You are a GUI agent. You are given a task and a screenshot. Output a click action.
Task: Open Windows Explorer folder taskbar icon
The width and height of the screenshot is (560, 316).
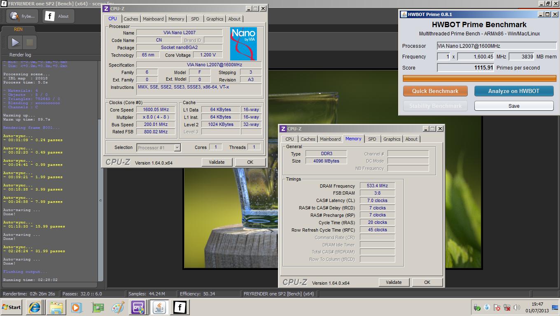(x=56, y=307)
